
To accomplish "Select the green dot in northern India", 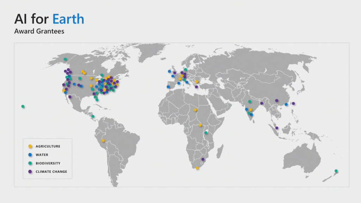I will coord(250,102).
